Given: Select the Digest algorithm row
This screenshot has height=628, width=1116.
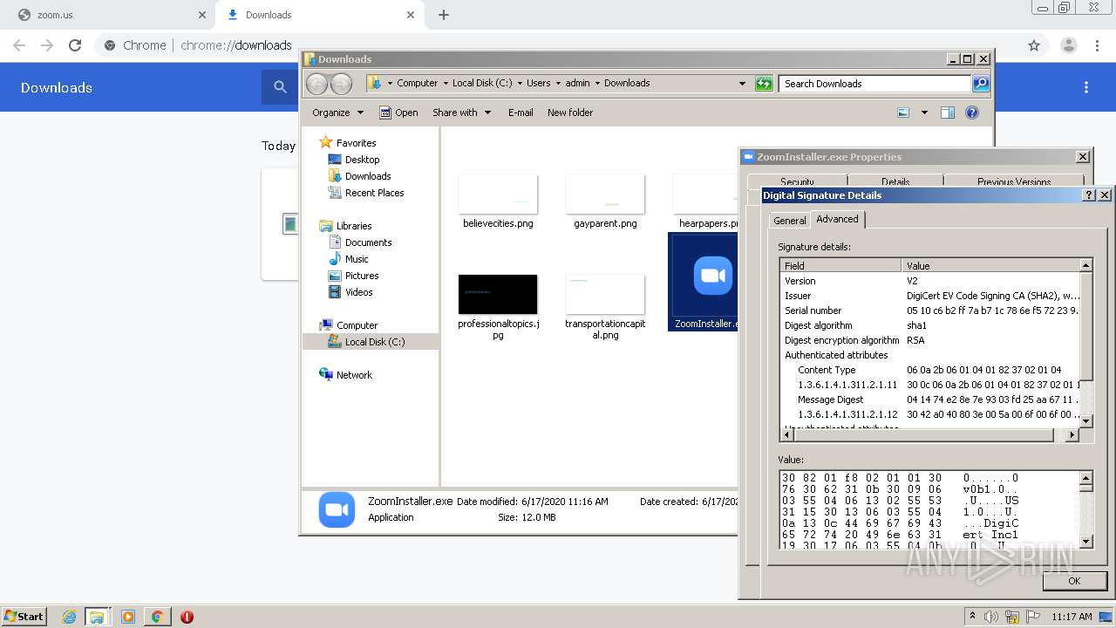Looking at the screenshot, I should tap(929, 325).
